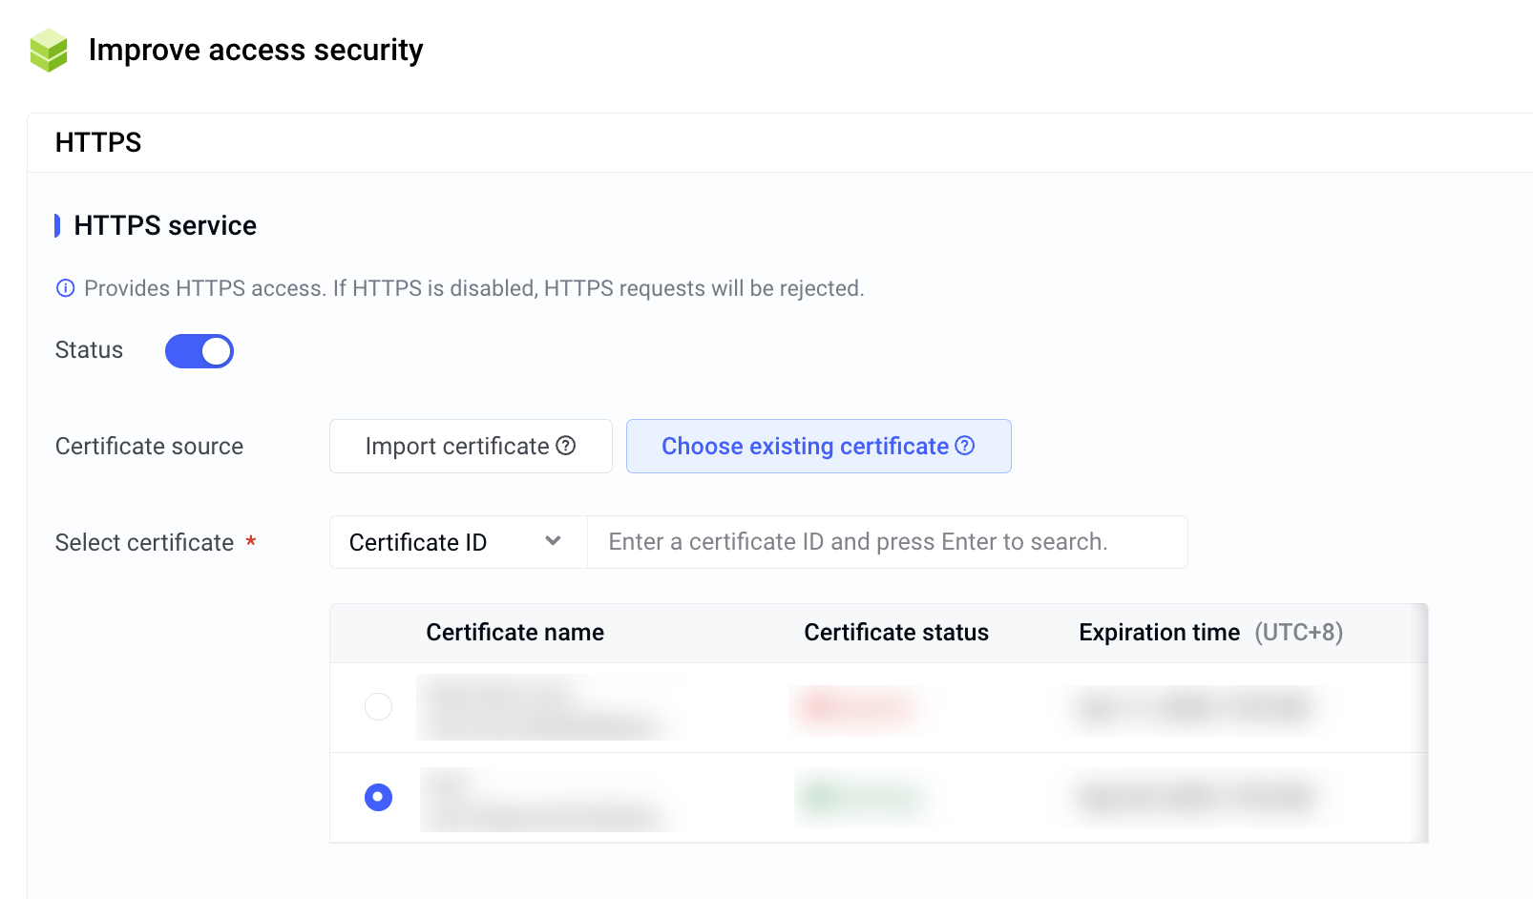Screen dimensions: 1533x899
Task: Select the second certificate radio button
Action: (x=379, y=797)
